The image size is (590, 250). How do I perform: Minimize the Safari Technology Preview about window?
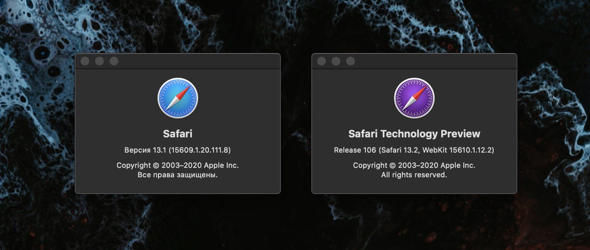coord(336,61)
